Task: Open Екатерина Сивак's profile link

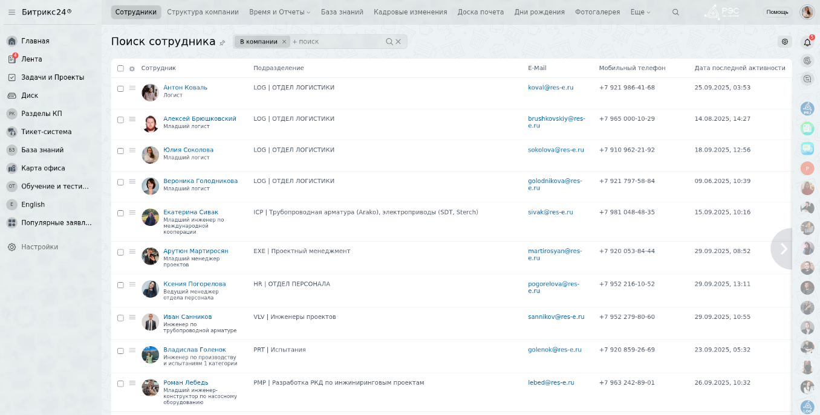Action: 190,212
